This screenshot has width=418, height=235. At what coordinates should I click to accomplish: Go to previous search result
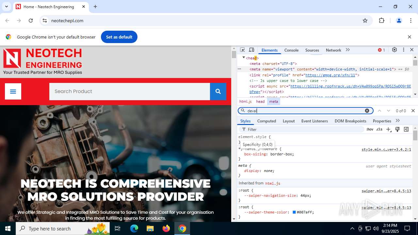[379, 111]
